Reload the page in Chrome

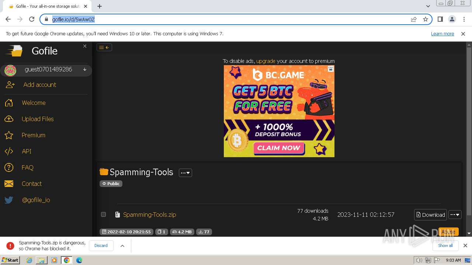32,19
